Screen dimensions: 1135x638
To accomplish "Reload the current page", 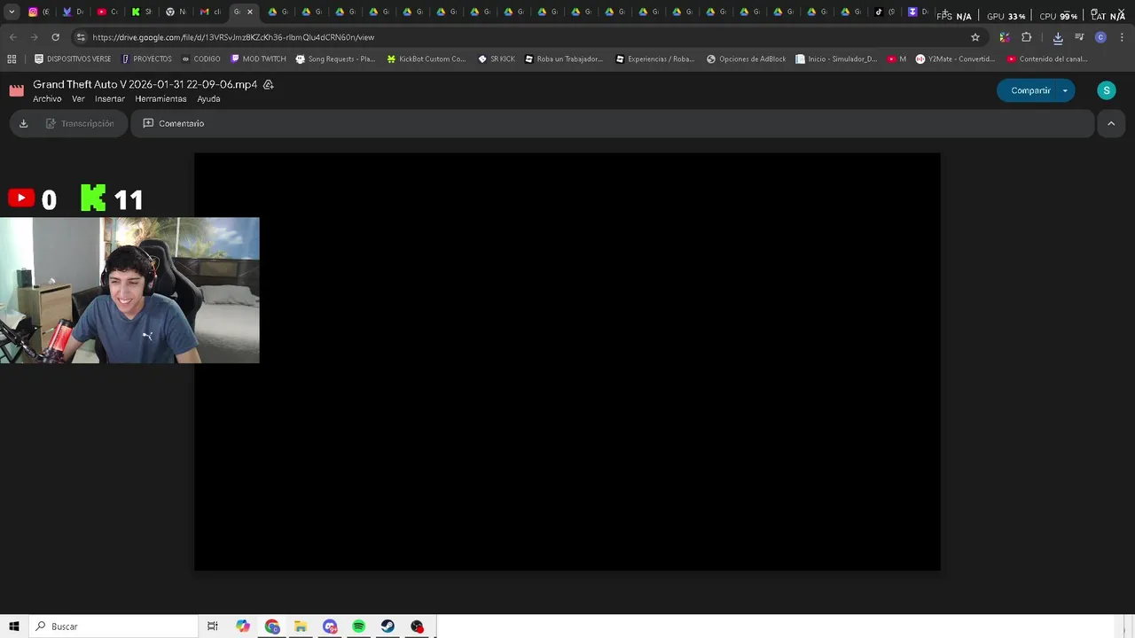I will [55, 37].
